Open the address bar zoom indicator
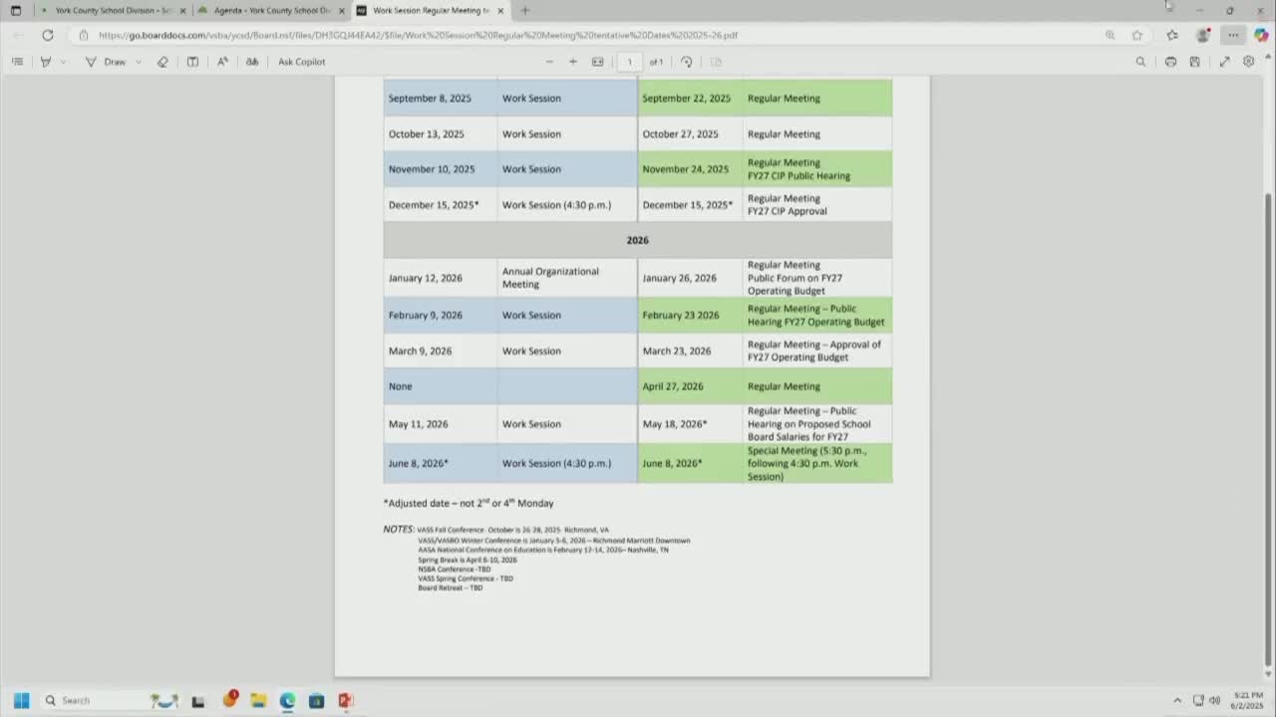1276x717 pixels. coord(1110,35)
